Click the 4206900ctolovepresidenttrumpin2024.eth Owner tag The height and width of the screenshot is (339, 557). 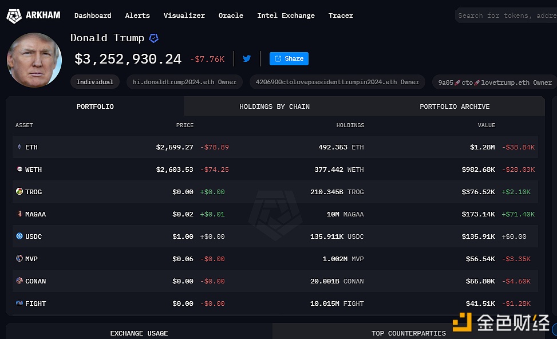click(x=338, y=82)
